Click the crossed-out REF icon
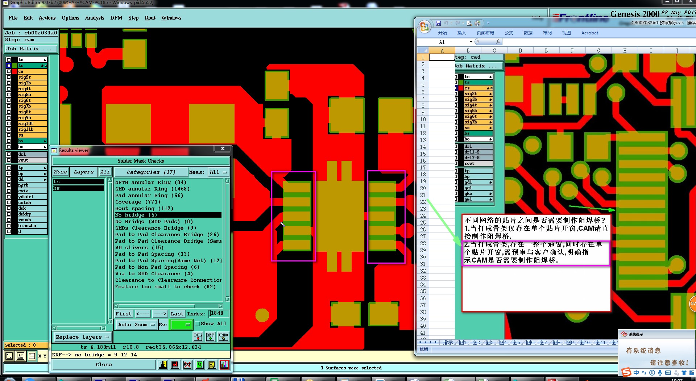 click(187, 365)
